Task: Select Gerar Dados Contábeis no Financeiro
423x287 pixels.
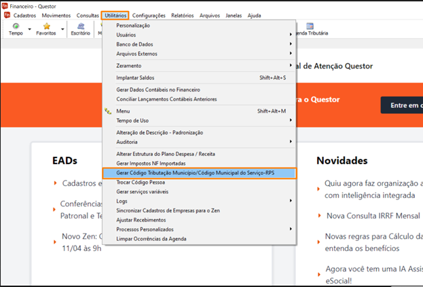Action: click(x=199, y=90)
